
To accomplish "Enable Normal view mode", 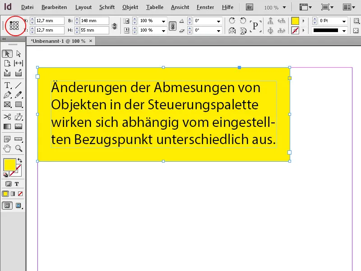I will pos(7,206).
